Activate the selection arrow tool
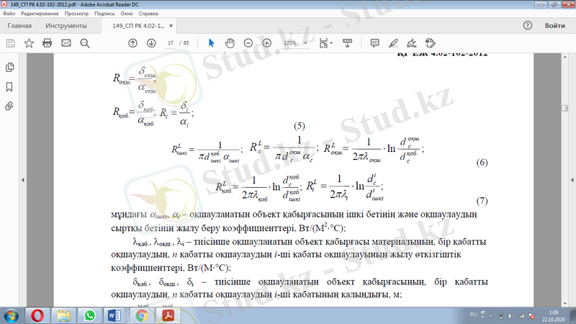The image size is (576, 324). [x=211, y=43]
